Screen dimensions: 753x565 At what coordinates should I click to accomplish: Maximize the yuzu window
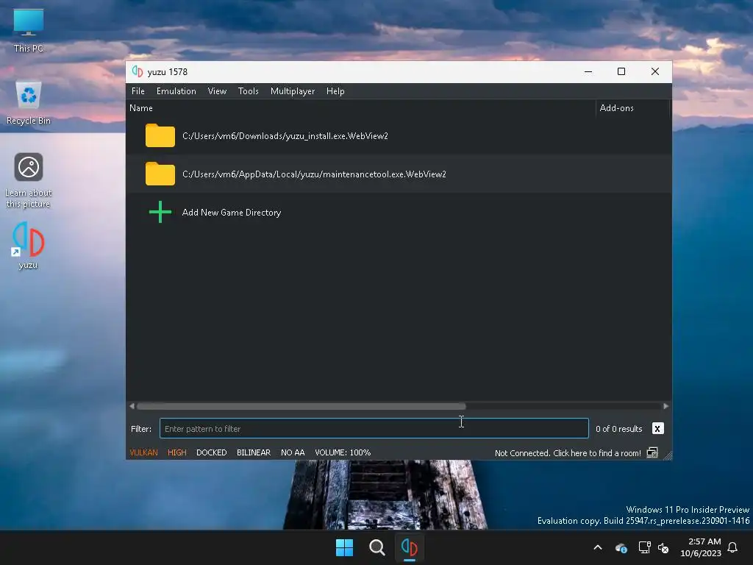[621, 71]
